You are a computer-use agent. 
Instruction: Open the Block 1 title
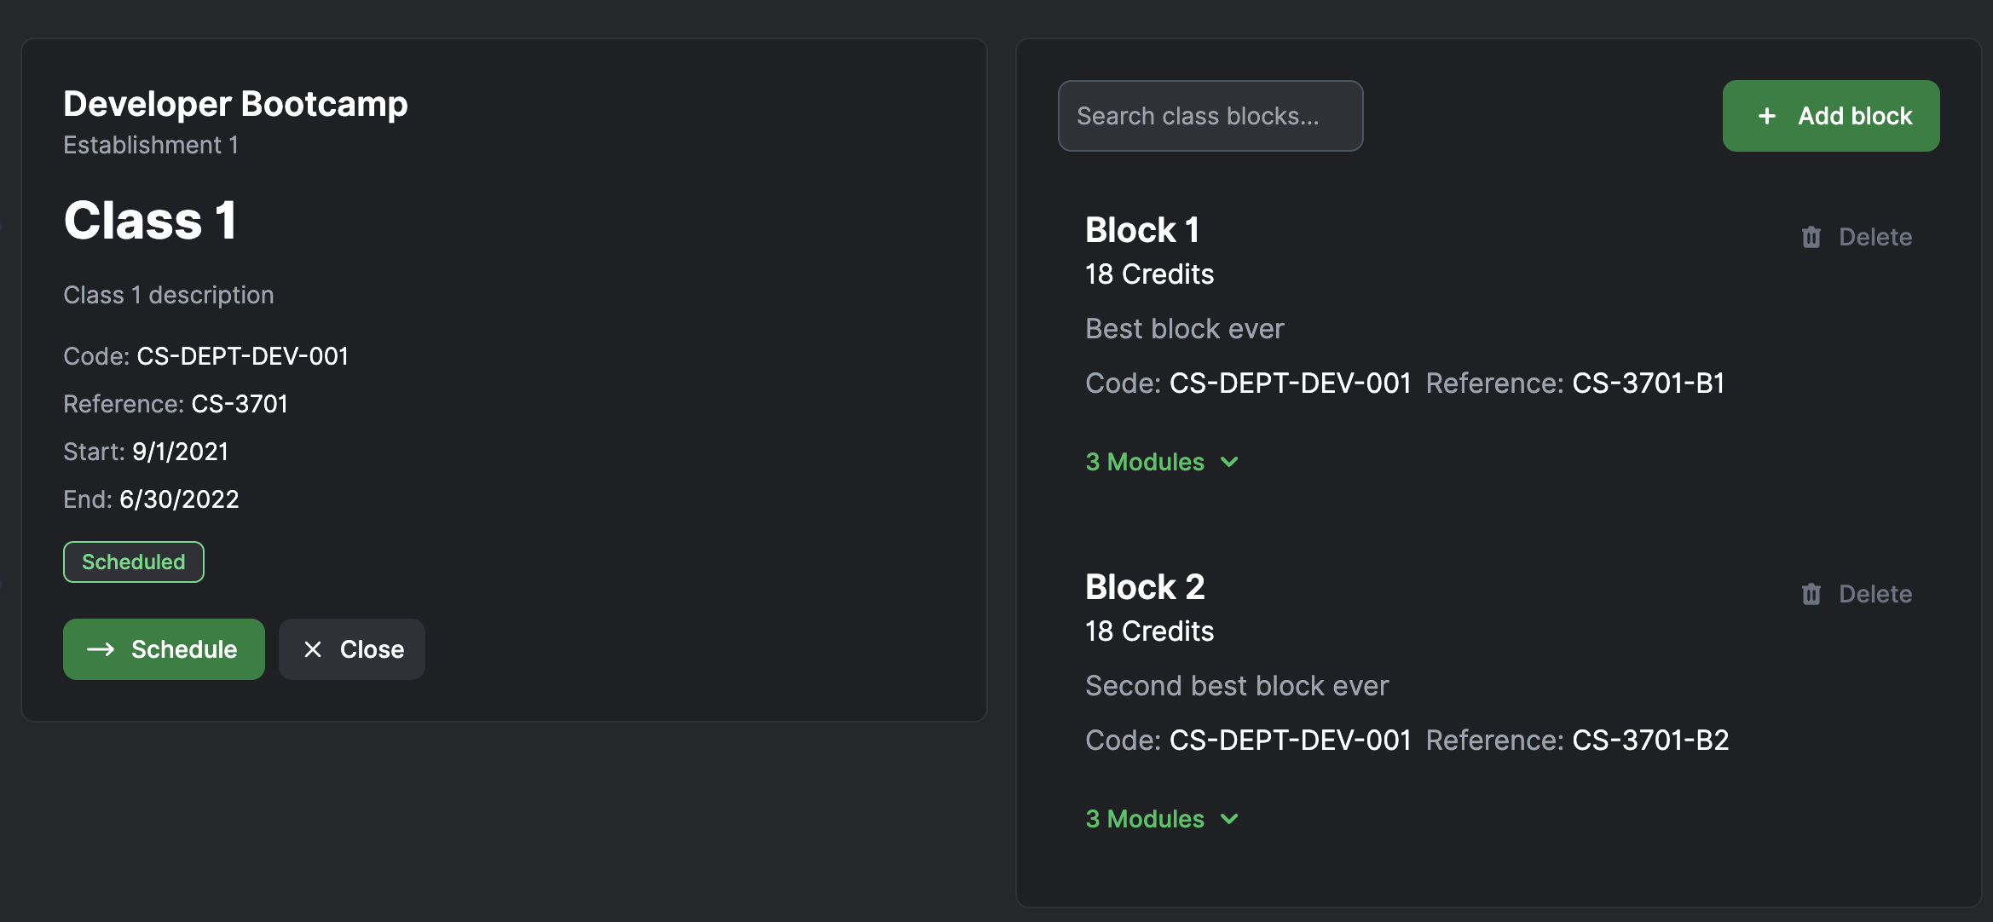(1142, 230)
